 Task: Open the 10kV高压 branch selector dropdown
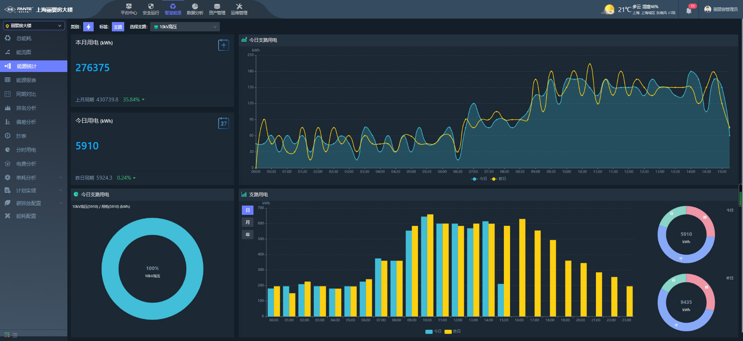(x=185, y=27)
